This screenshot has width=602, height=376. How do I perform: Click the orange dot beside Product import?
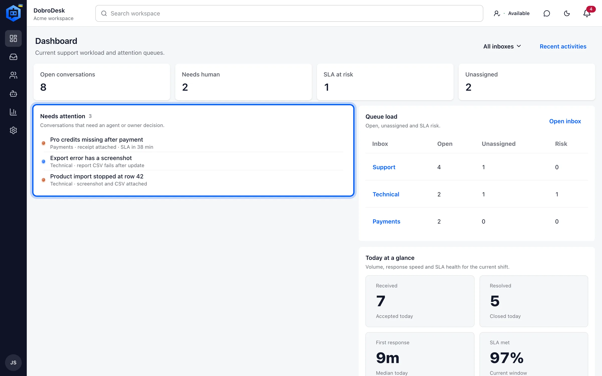(43, 180)
